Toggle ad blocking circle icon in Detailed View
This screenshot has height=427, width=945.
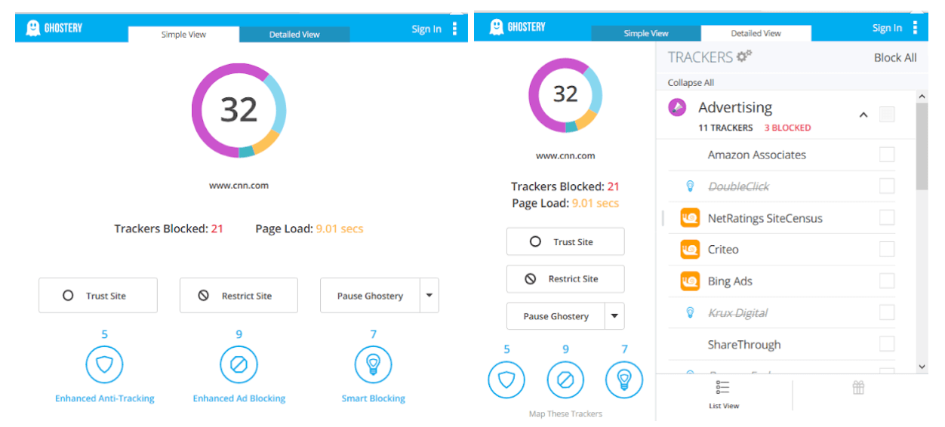coord(565,380)
